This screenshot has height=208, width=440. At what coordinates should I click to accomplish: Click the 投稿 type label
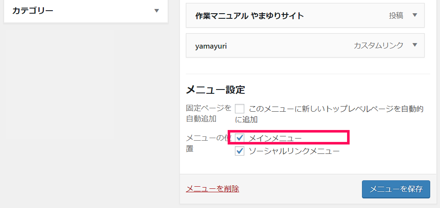click(396, 16)
